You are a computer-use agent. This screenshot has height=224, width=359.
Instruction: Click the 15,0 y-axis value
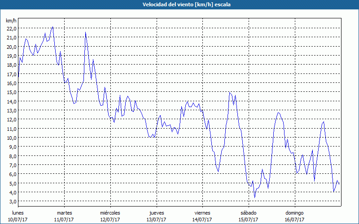pyautogui.click(x=12, y=92)
